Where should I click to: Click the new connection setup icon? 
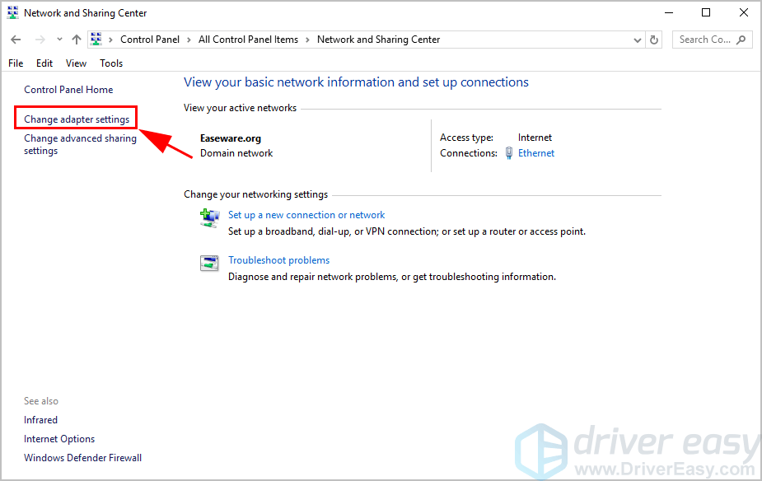click(209, 217)
